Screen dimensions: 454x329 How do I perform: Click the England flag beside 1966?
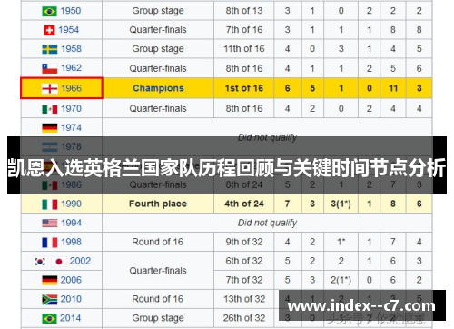49,88
